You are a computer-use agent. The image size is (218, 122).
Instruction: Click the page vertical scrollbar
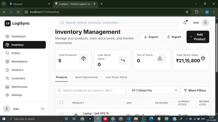pos(217,48)
